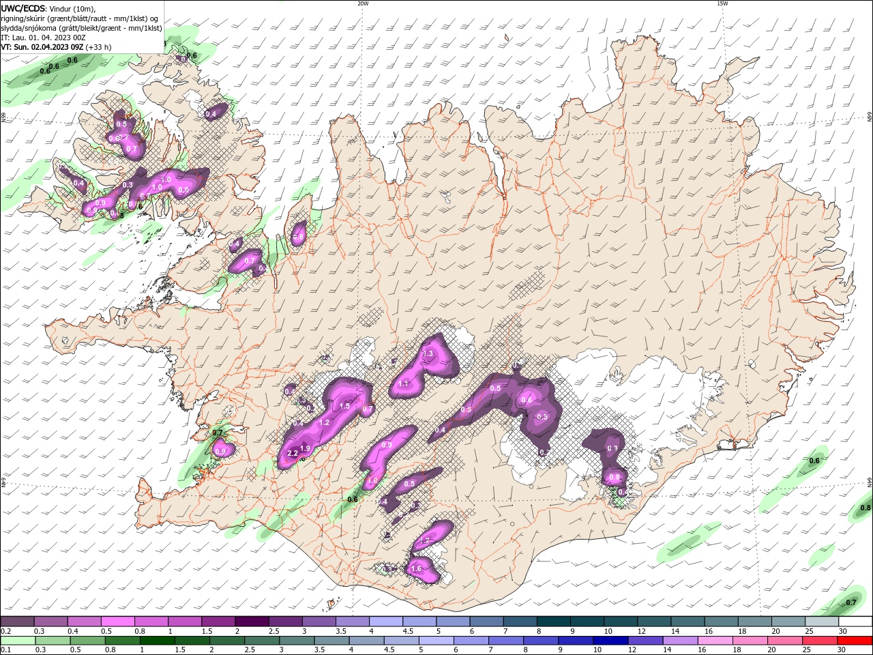Select the "30" label on the upper scale
This screenshot has height=655, width=873.
click(x=843, y=631)
